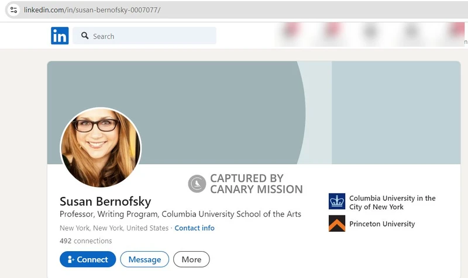Click the Message button
The height and width of the screenshot is (278, 468).
[144, 259]
